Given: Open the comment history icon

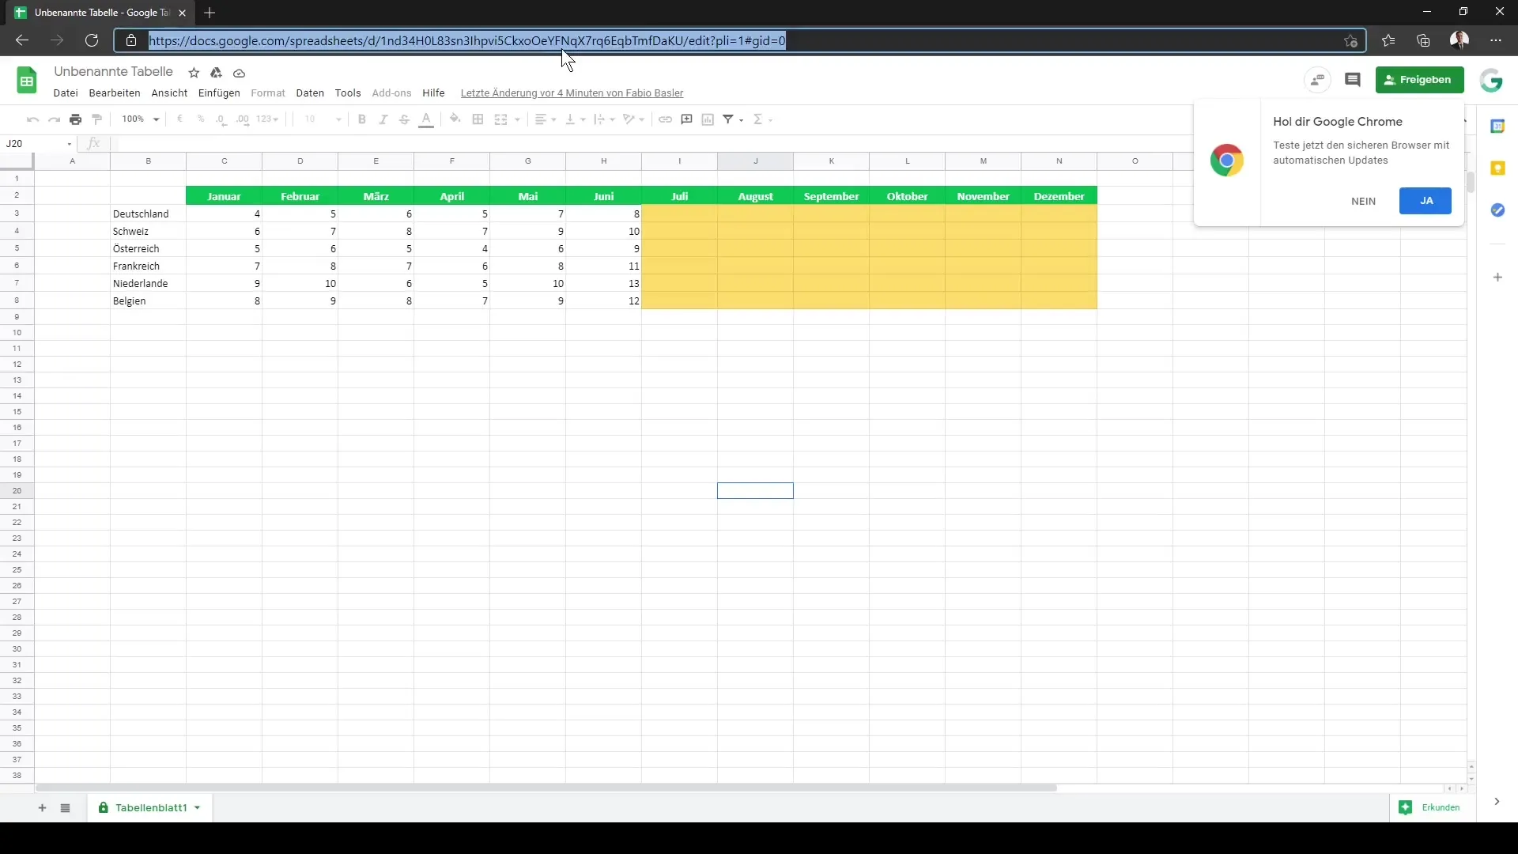Looking at the screenshot, I should point(1352,80).
